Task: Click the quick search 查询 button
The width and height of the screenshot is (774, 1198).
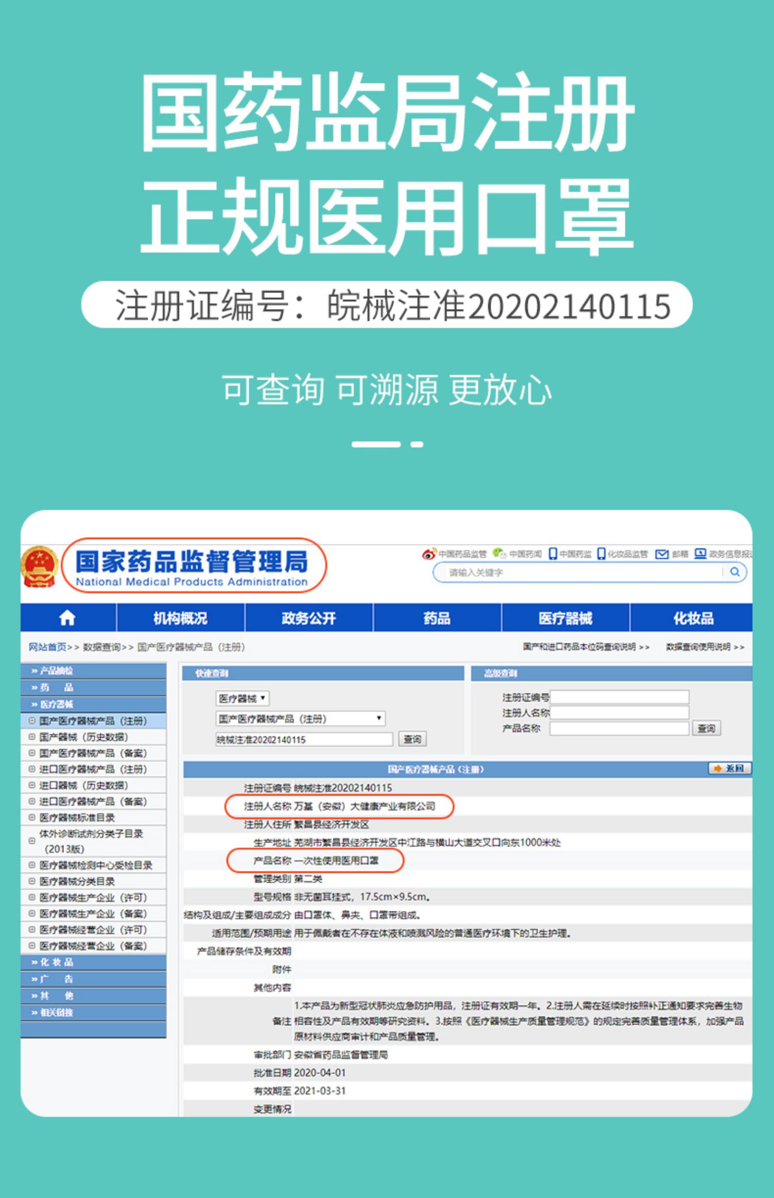Action: [412, 739]
